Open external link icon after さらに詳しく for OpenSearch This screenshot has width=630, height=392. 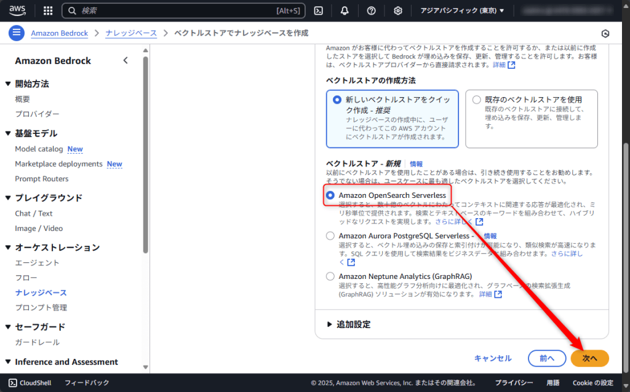click(x=479, y=221)
